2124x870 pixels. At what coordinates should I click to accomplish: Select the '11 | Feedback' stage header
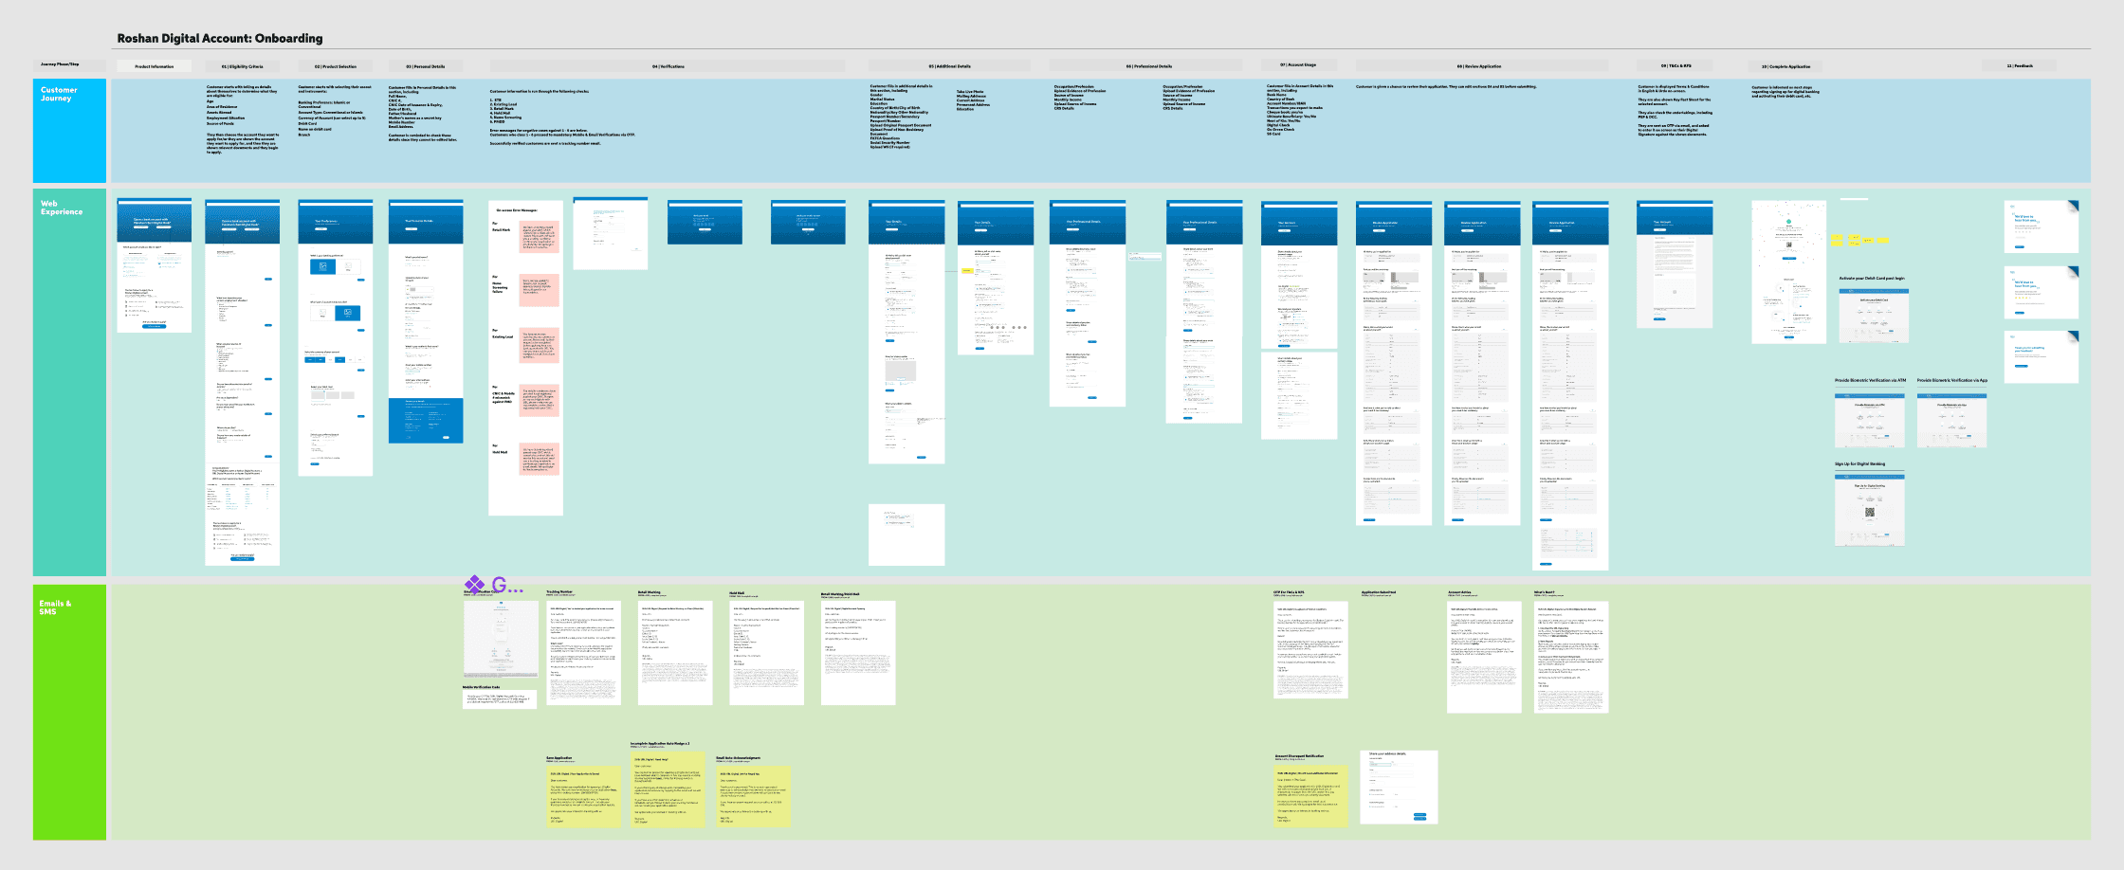coord(2020,65)
